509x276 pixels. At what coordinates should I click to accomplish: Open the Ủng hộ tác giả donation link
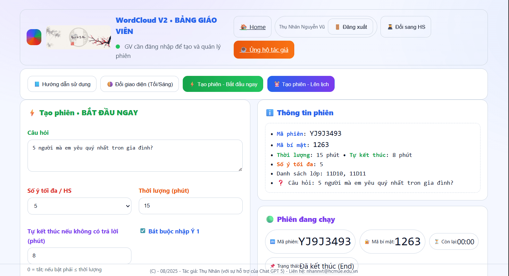[x=264, y=50]
